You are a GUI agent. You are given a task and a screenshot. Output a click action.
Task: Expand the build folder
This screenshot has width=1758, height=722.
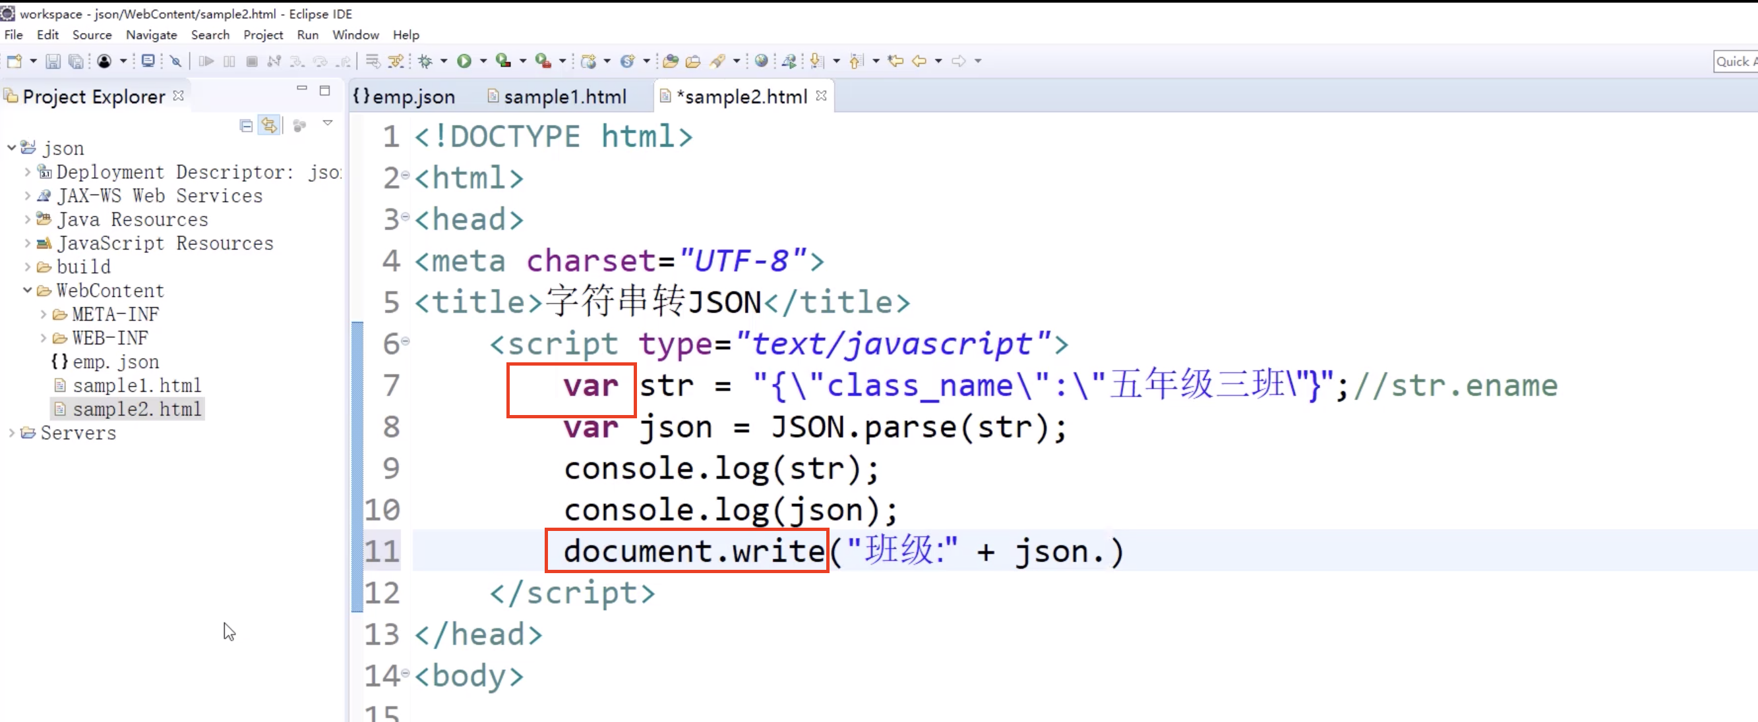click(27, 267)
